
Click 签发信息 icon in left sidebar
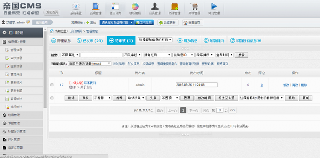[7, 66]
